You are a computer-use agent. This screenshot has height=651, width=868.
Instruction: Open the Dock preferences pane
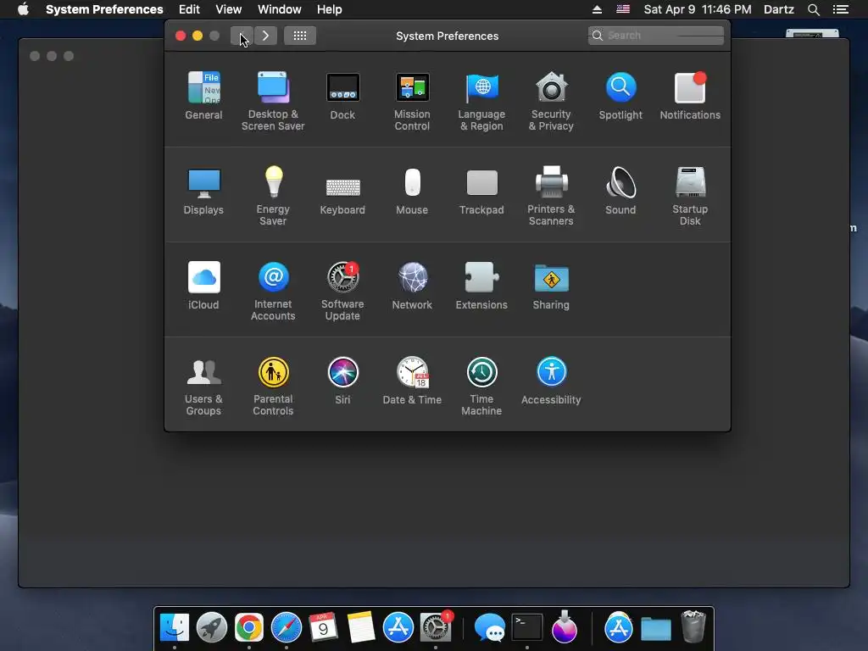[342, 96]
